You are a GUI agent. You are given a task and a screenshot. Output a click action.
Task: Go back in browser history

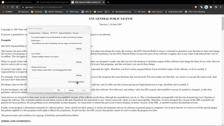(3, 7)
